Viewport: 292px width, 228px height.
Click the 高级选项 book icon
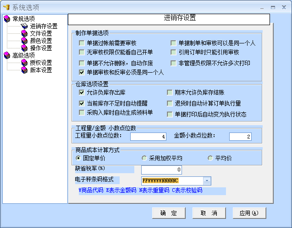coord(7,55)
